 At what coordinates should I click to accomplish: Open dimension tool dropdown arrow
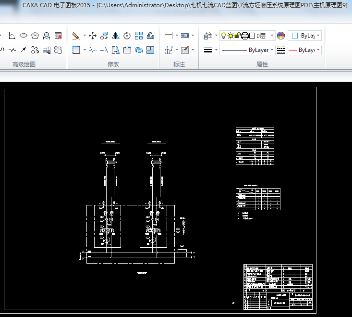pyautogui.click(x=177, y=36)
